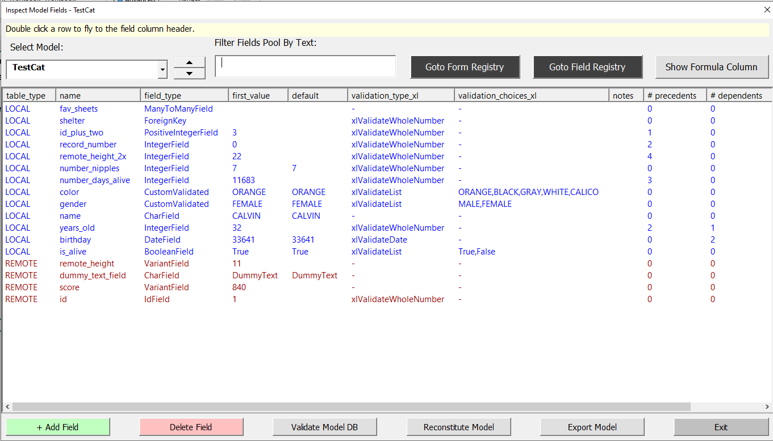Image resolution: width=773 pixels, height=441 pixels.
Task: Click Reconstitute Model button
Action: tap(459, 427)
